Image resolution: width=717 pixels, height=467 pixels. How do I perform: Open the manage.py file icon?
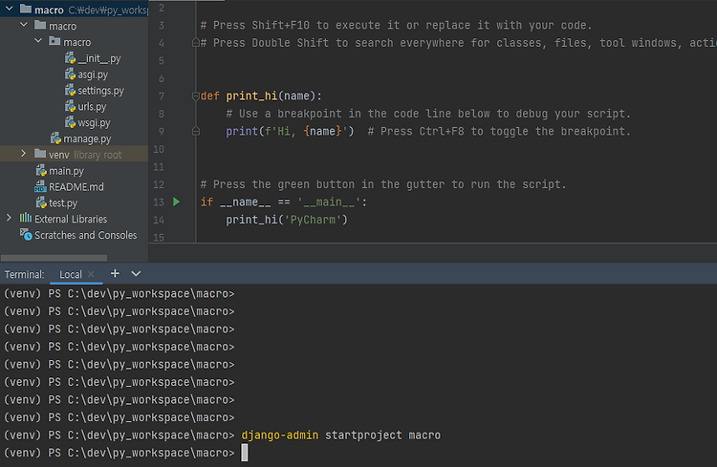pyautogui.click(x=55, y=138)
